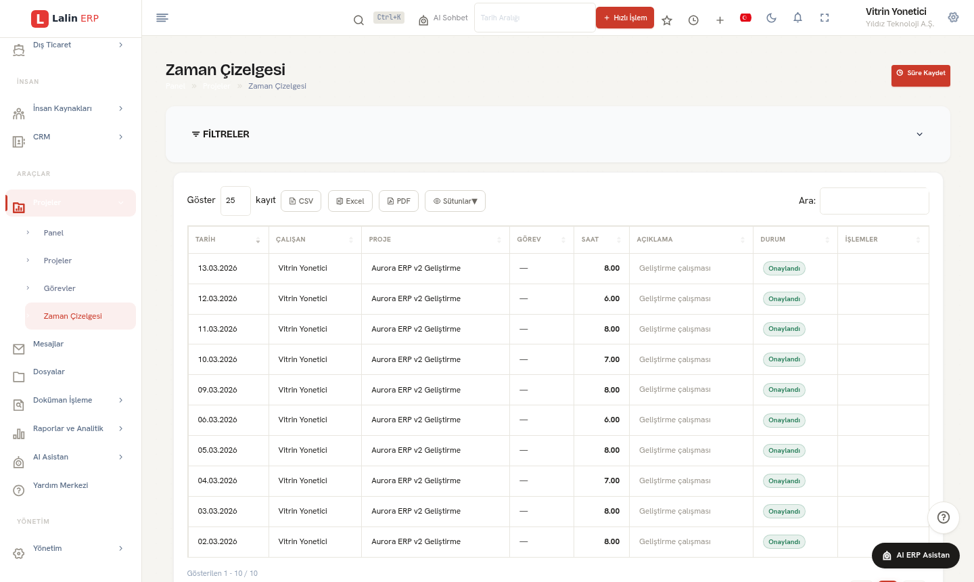
Task: Sort by ÇALIŞAN column header
Action: coord(315,240)
